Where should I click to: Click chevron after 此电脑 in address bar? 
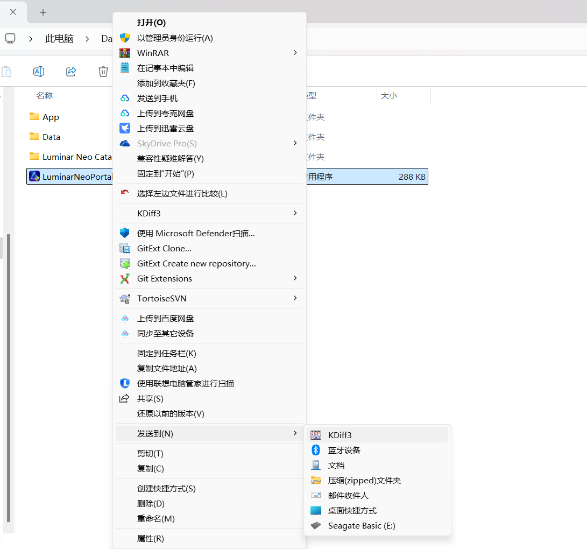click(x=87, y=39)
